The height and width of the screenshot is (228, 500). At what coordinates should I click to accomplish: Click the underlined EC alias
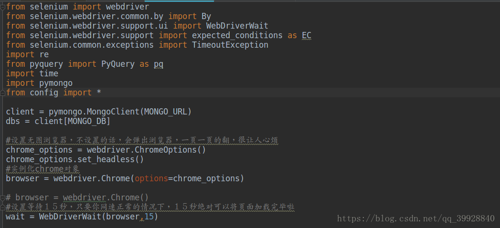307,35
